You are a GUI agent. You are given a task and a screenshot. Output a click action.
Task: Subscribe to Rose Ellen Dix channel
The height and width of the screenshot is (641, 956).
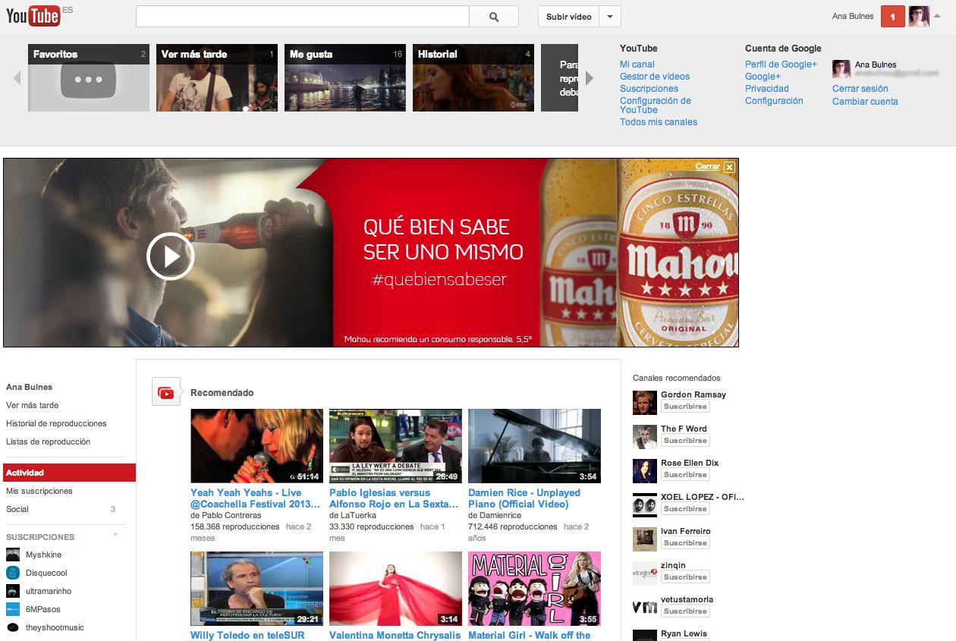pyautogui.click(x=684, y=475)
